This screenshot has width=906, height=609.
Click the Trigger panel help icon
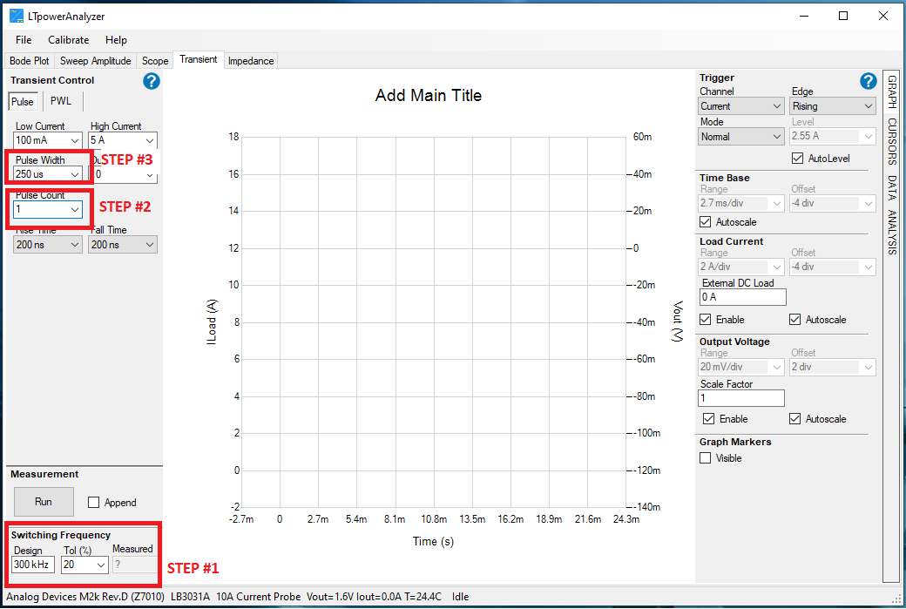pyautogui.click(x=868, y=80)
